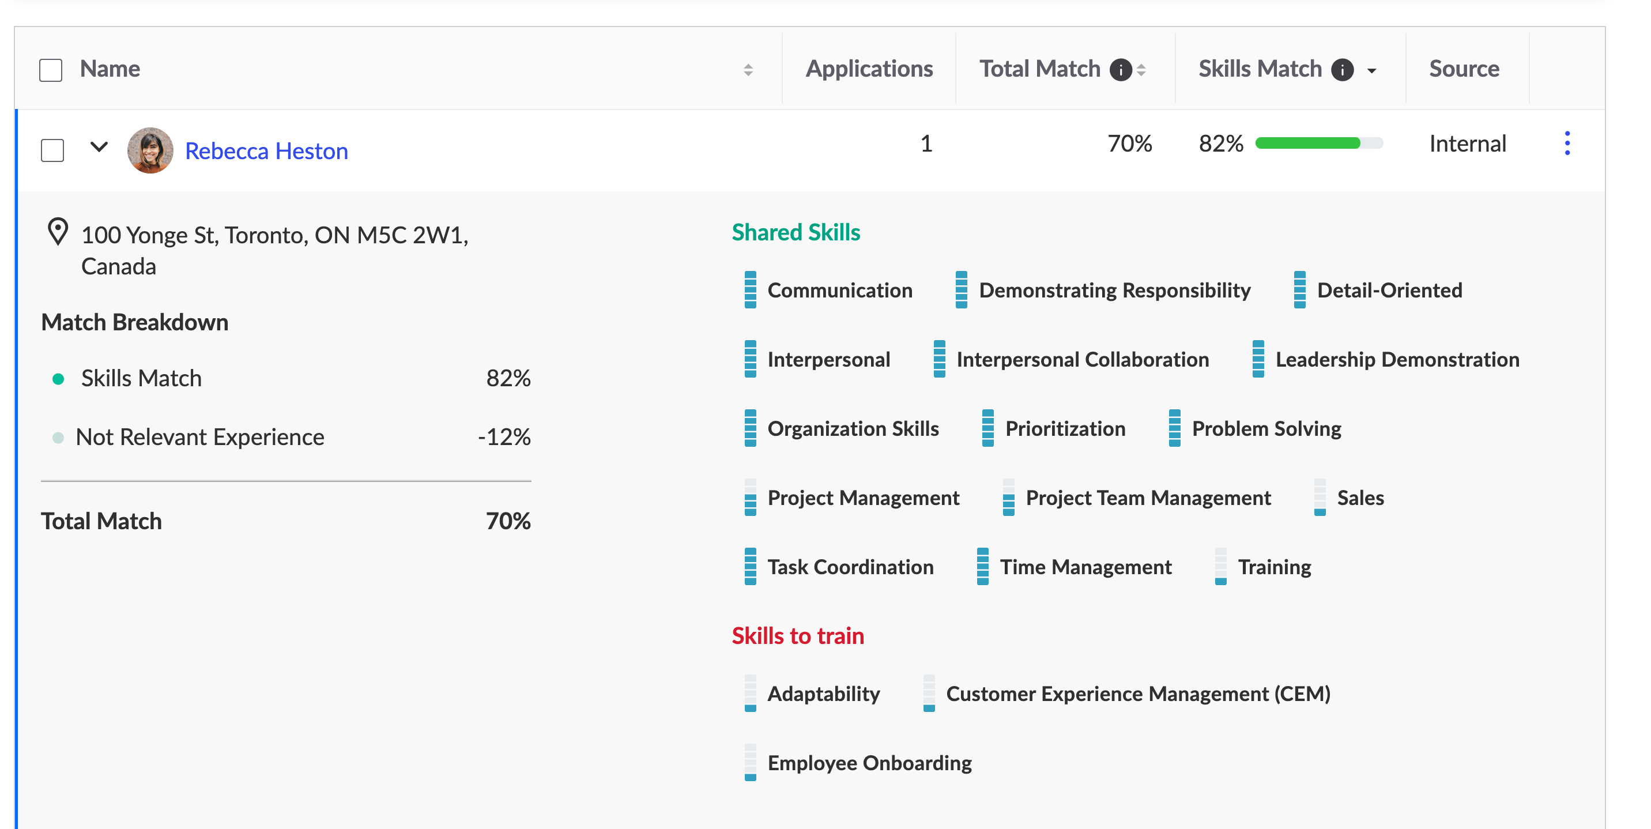Click the Project Management skill level icon

tap(751, 498)
